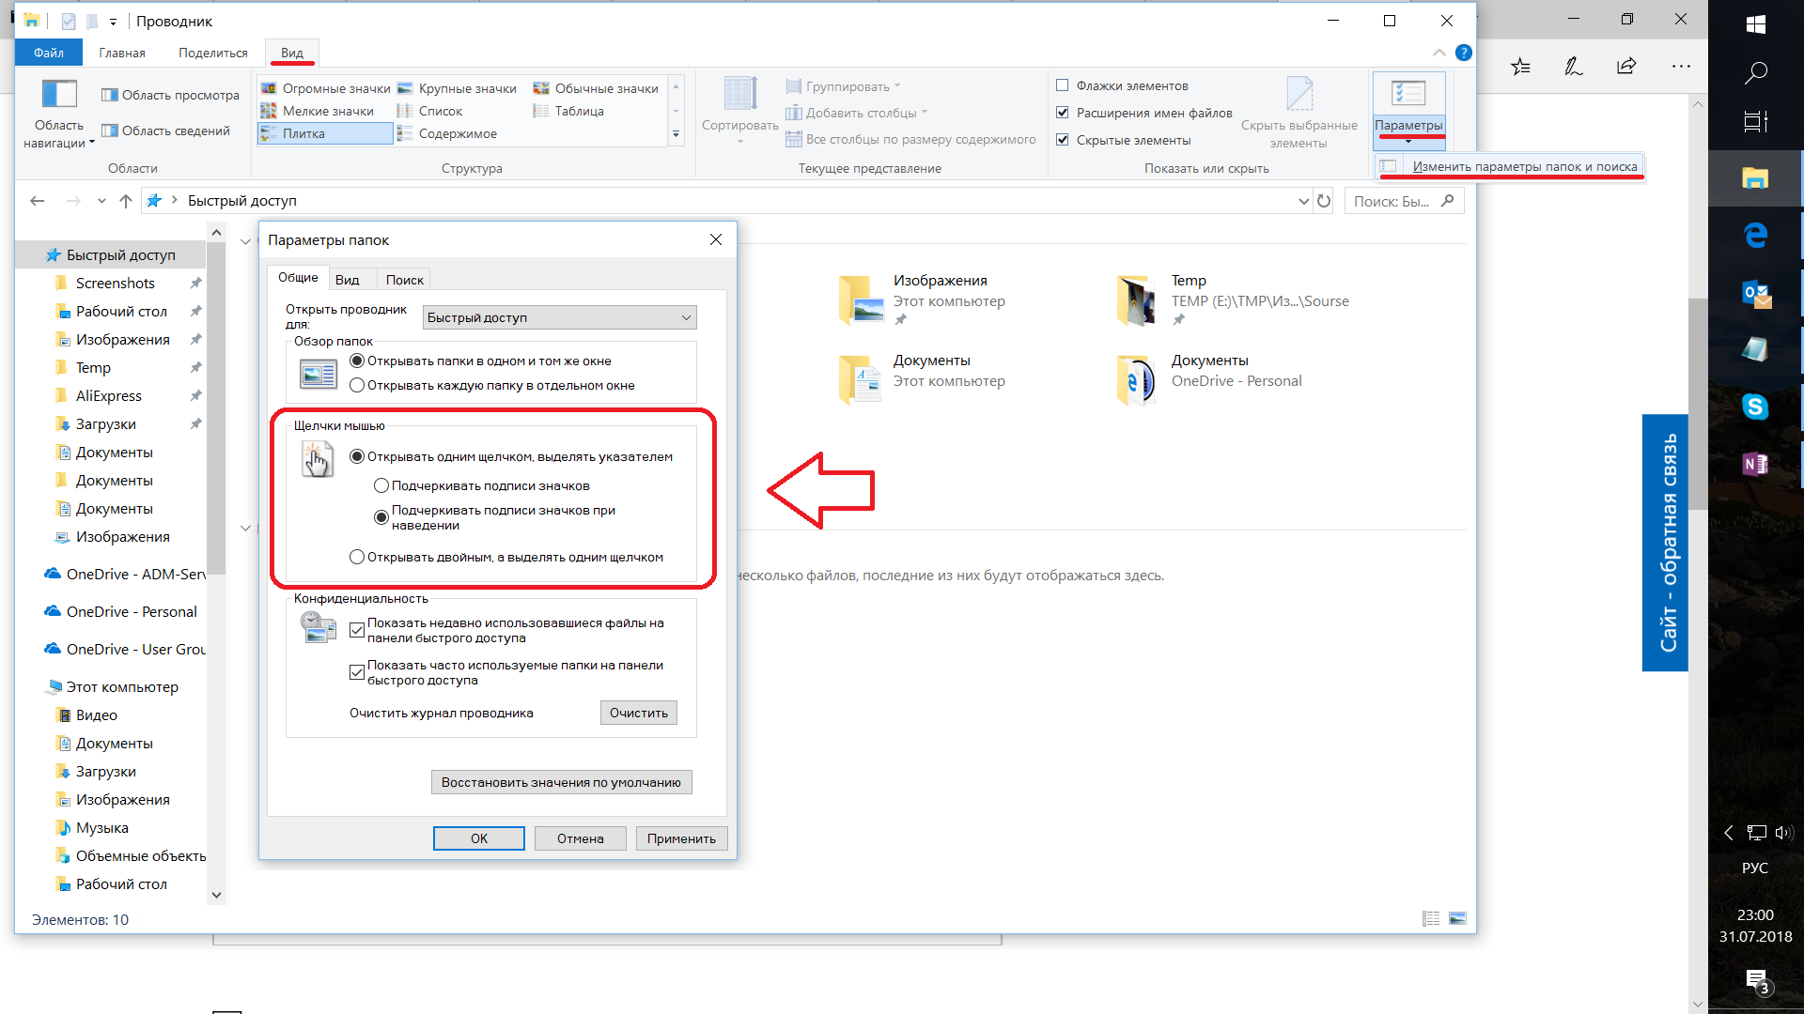This screenshot has height=1014, width=1804.
Task: Select Плитка layout
Action: tap(325, 133)
